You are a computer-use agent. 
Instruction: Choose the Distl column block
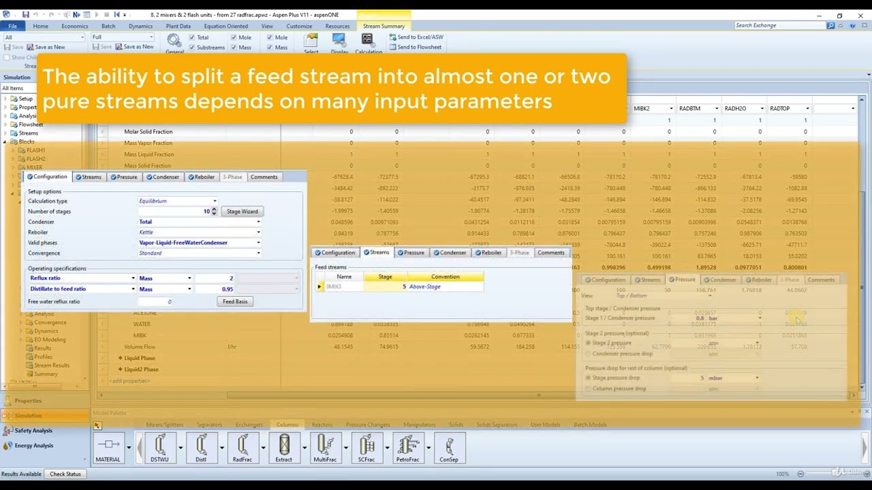201,448
